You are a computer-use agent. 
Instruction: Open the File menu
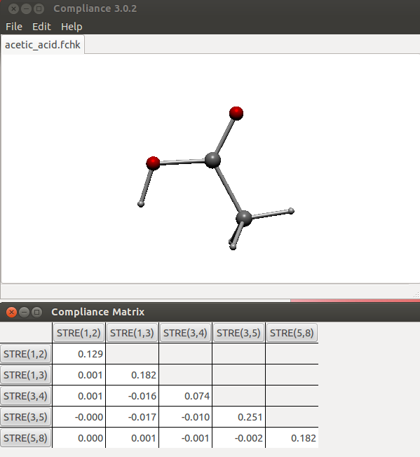(x=14, y=27)
